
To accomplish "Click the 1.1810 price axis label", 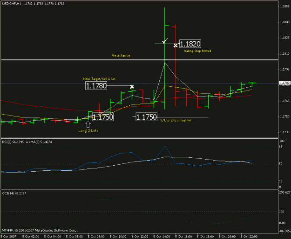I will [284, 54].
